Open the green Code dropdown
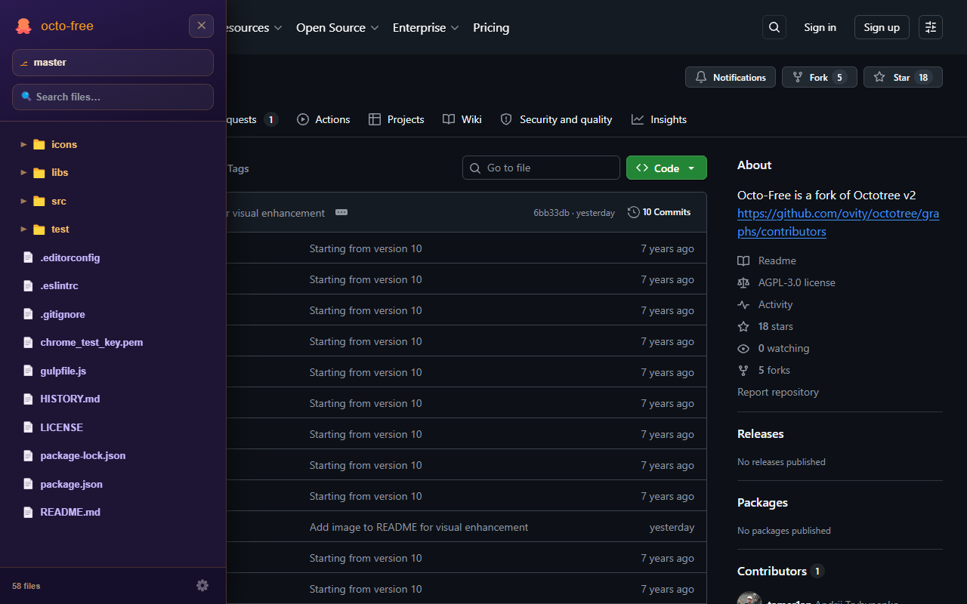Viewport: 967px width, 604px height. tap(666, 168)
